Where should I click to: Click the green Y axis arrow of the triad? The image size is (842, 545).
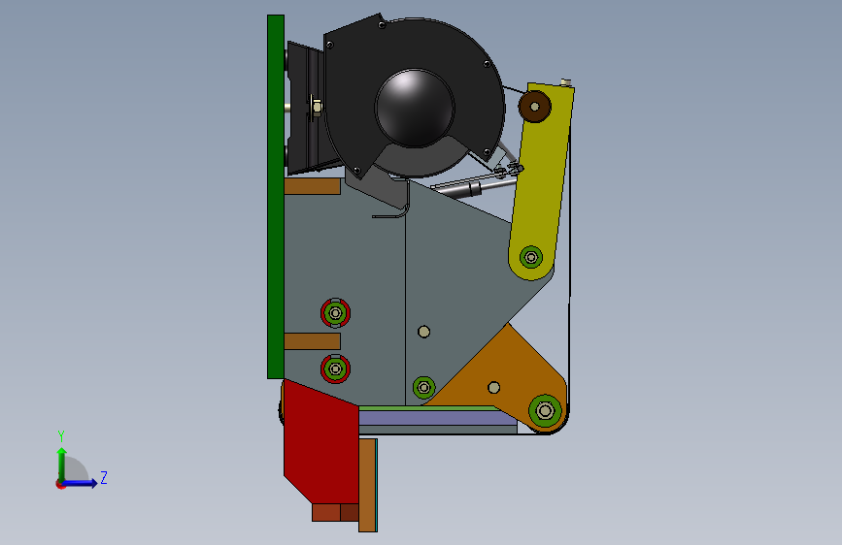(x=62, y=464)
